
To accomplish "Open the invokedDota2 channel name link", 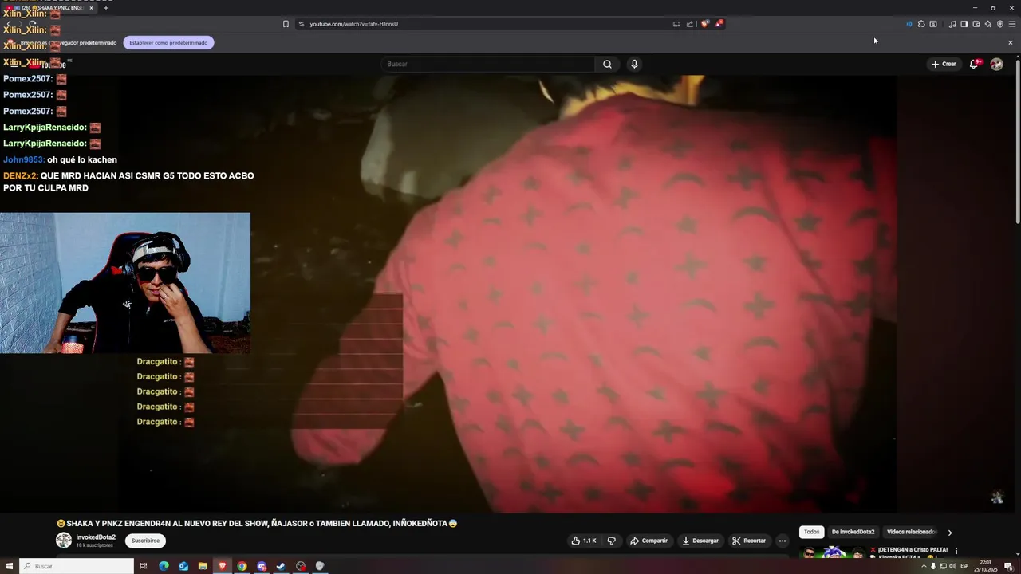I will 96,537.
